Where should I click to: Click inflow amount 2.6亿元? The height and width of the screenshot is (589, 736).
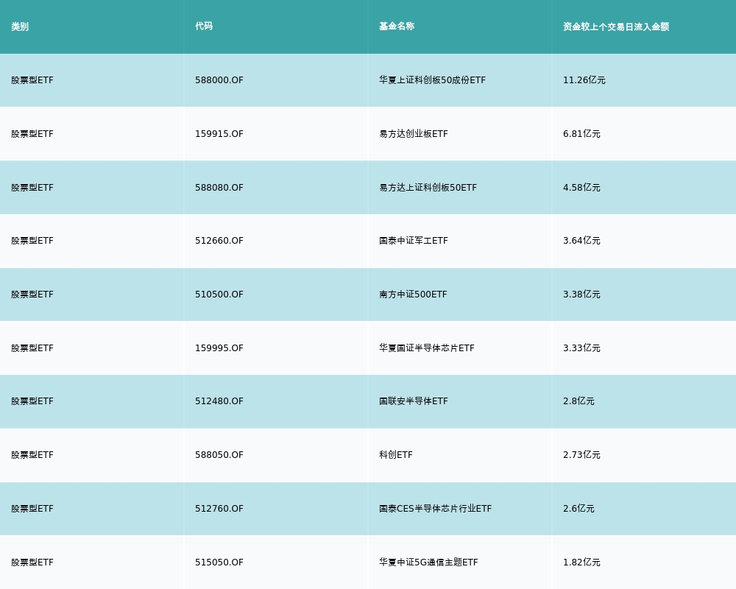tap(578, 509)
